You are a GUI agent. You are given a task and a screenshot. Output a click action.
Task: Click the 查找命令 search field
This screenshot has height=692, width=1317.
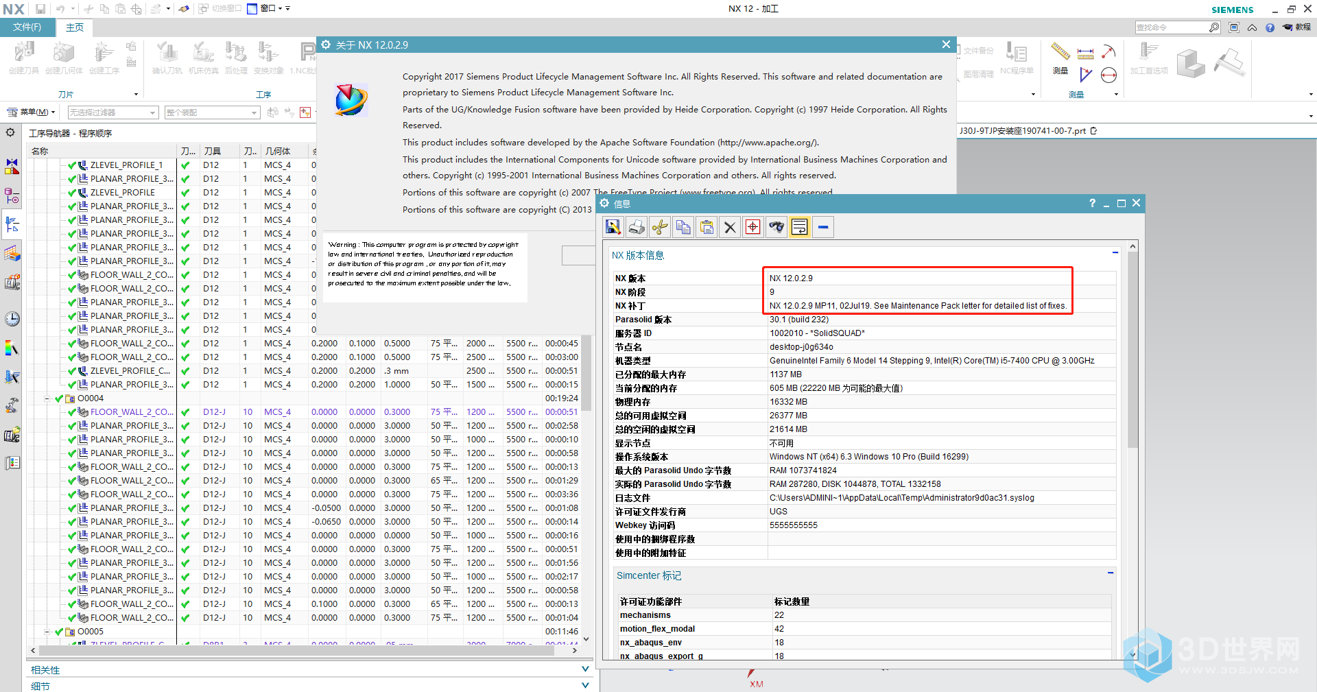tap(1178, 27)
